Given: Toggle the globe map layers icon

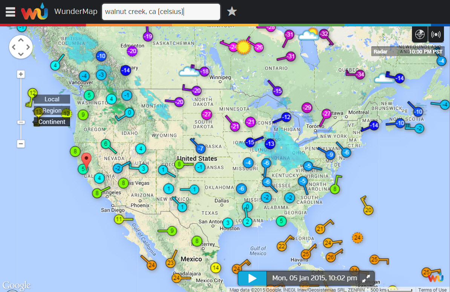Looking at the screenshot, I should pyautogui.click(x=419, y=35).
